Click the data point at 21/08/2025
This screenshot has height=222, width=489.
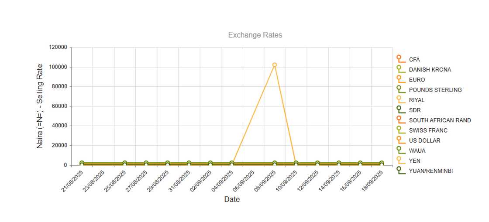pos(82,163)
